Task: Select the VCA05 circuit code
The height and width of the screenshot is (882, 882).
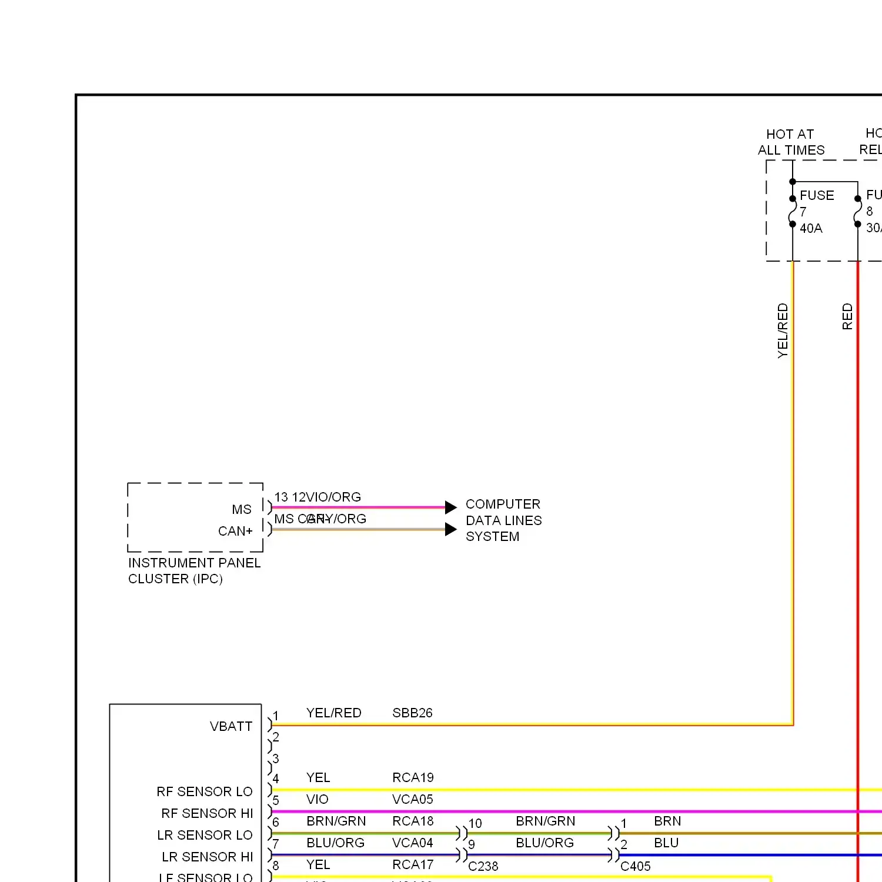Action: pos(412,799)
